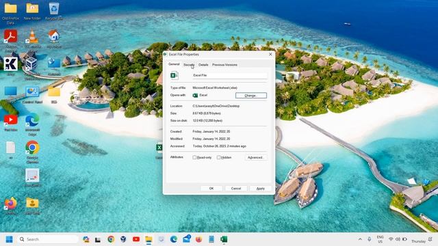This screenshot has width=438, height=246.
Task: Open Advanced attributes settings
Action: pyautogui.click(x=255, y=157)
